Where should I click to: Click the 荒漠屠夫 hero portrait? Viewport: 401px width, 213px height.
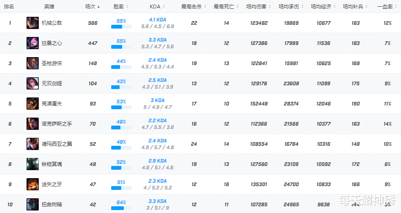click(32, 104)
